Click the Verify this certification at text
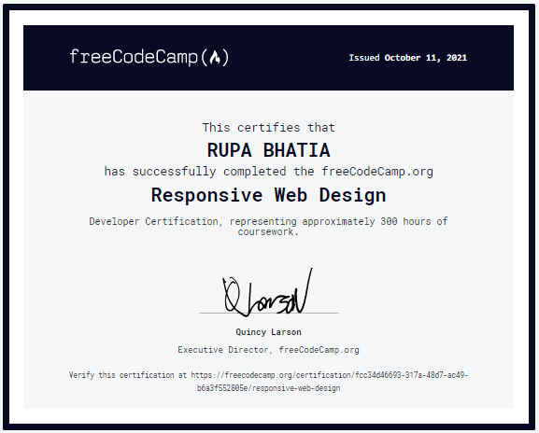539x433 pixels. pos(128,375)
